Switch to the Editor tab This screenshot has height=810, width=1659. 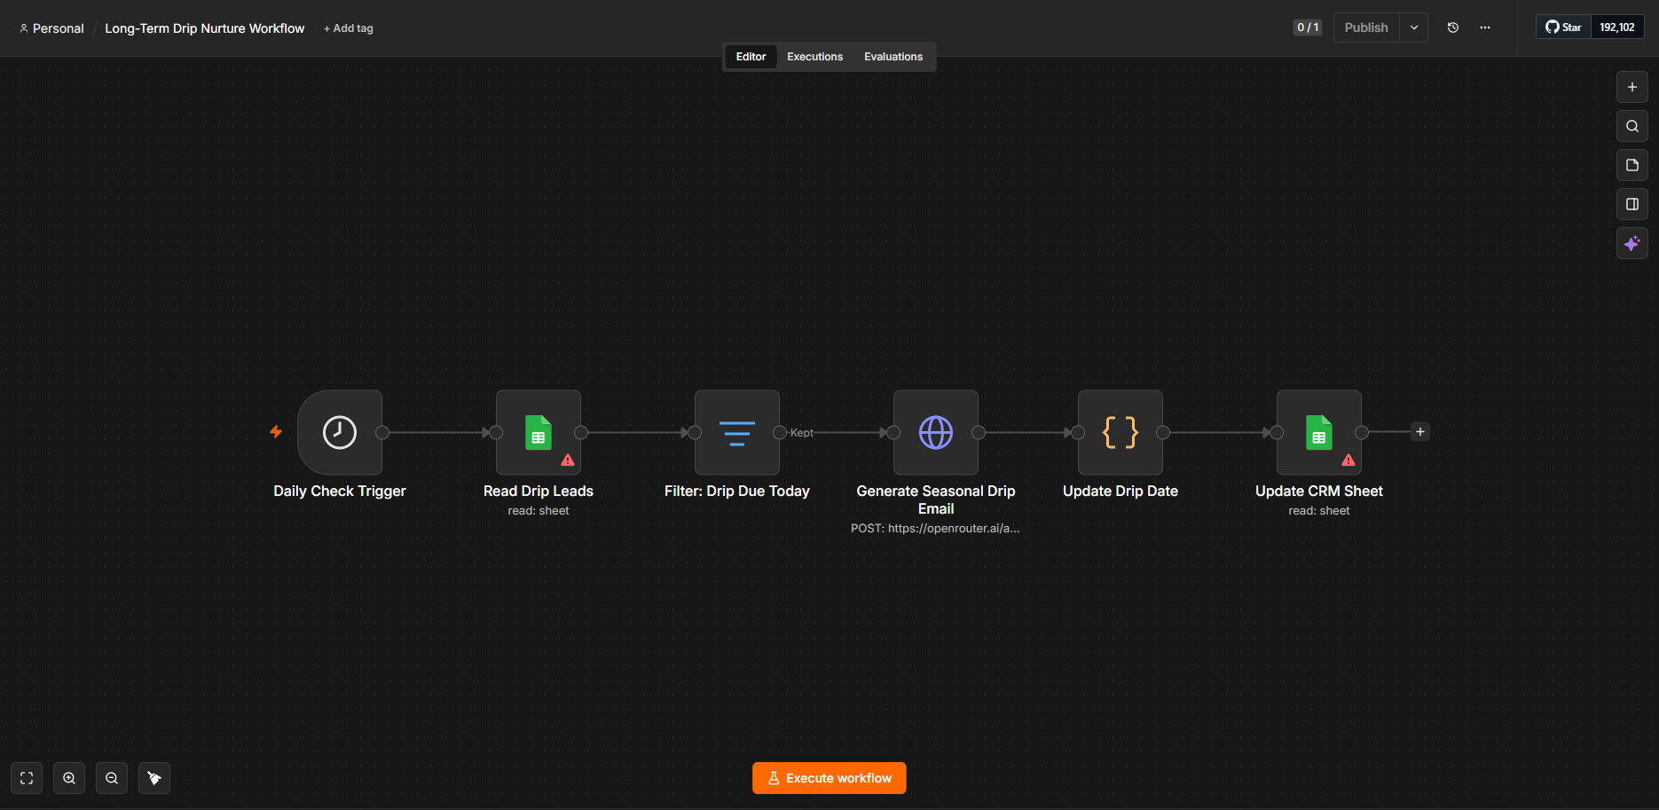pyautogui.click(x=751, y=57)
